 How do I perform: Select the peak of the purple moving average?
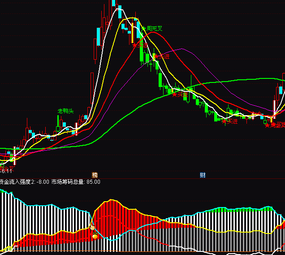182,49
